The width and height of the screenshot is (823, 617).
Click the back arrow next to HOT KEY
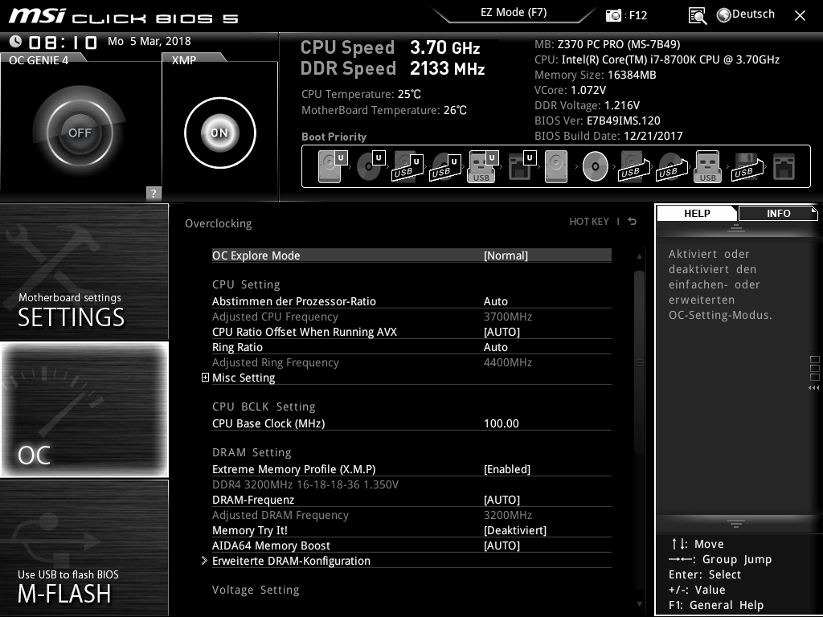(633, 222)
